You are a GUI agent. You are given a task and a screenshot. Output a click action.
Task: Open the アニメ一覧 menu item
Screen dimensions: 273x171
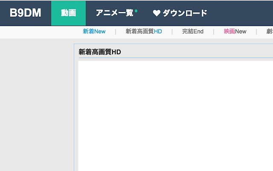pos(115,13)
